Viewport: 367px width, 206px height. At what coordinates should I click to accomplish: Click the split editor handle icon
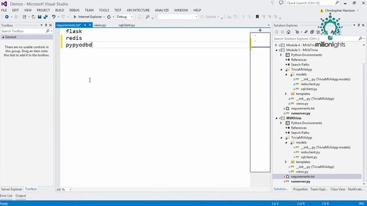260,30
